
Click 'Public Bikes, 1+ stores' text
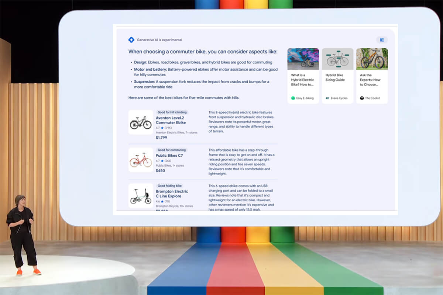click(x=170, y=166)
